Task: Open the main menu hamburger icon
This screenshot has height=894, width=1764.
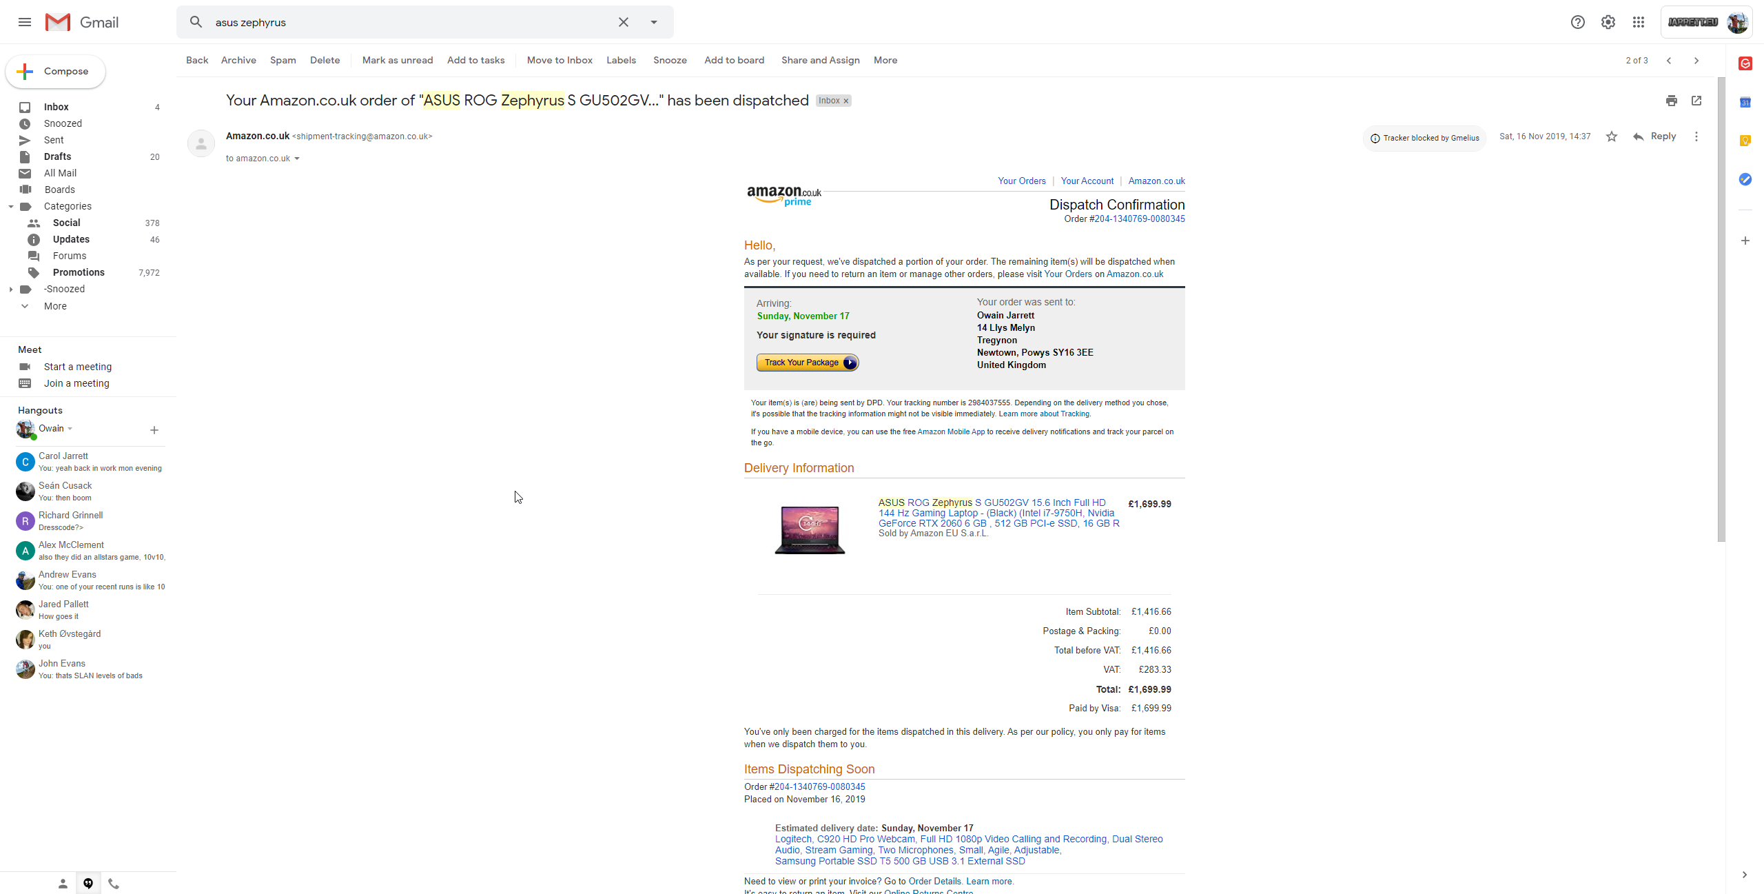Action: pos(25,22)
